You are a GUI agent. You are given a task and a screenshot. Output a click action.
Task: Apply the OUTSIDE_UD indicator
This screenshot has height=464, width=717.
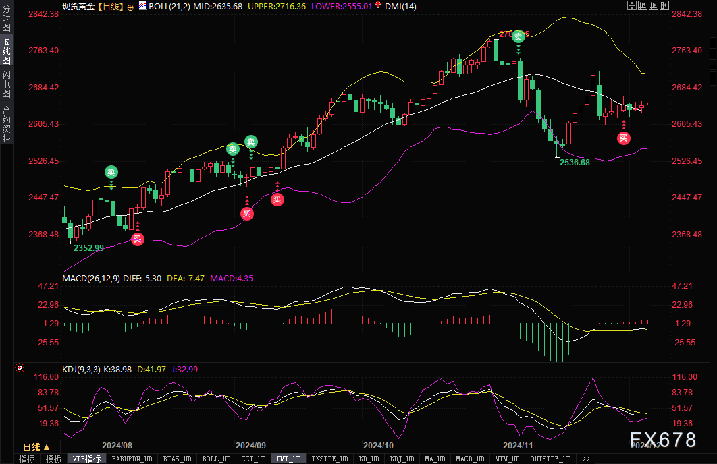[550, 459]
